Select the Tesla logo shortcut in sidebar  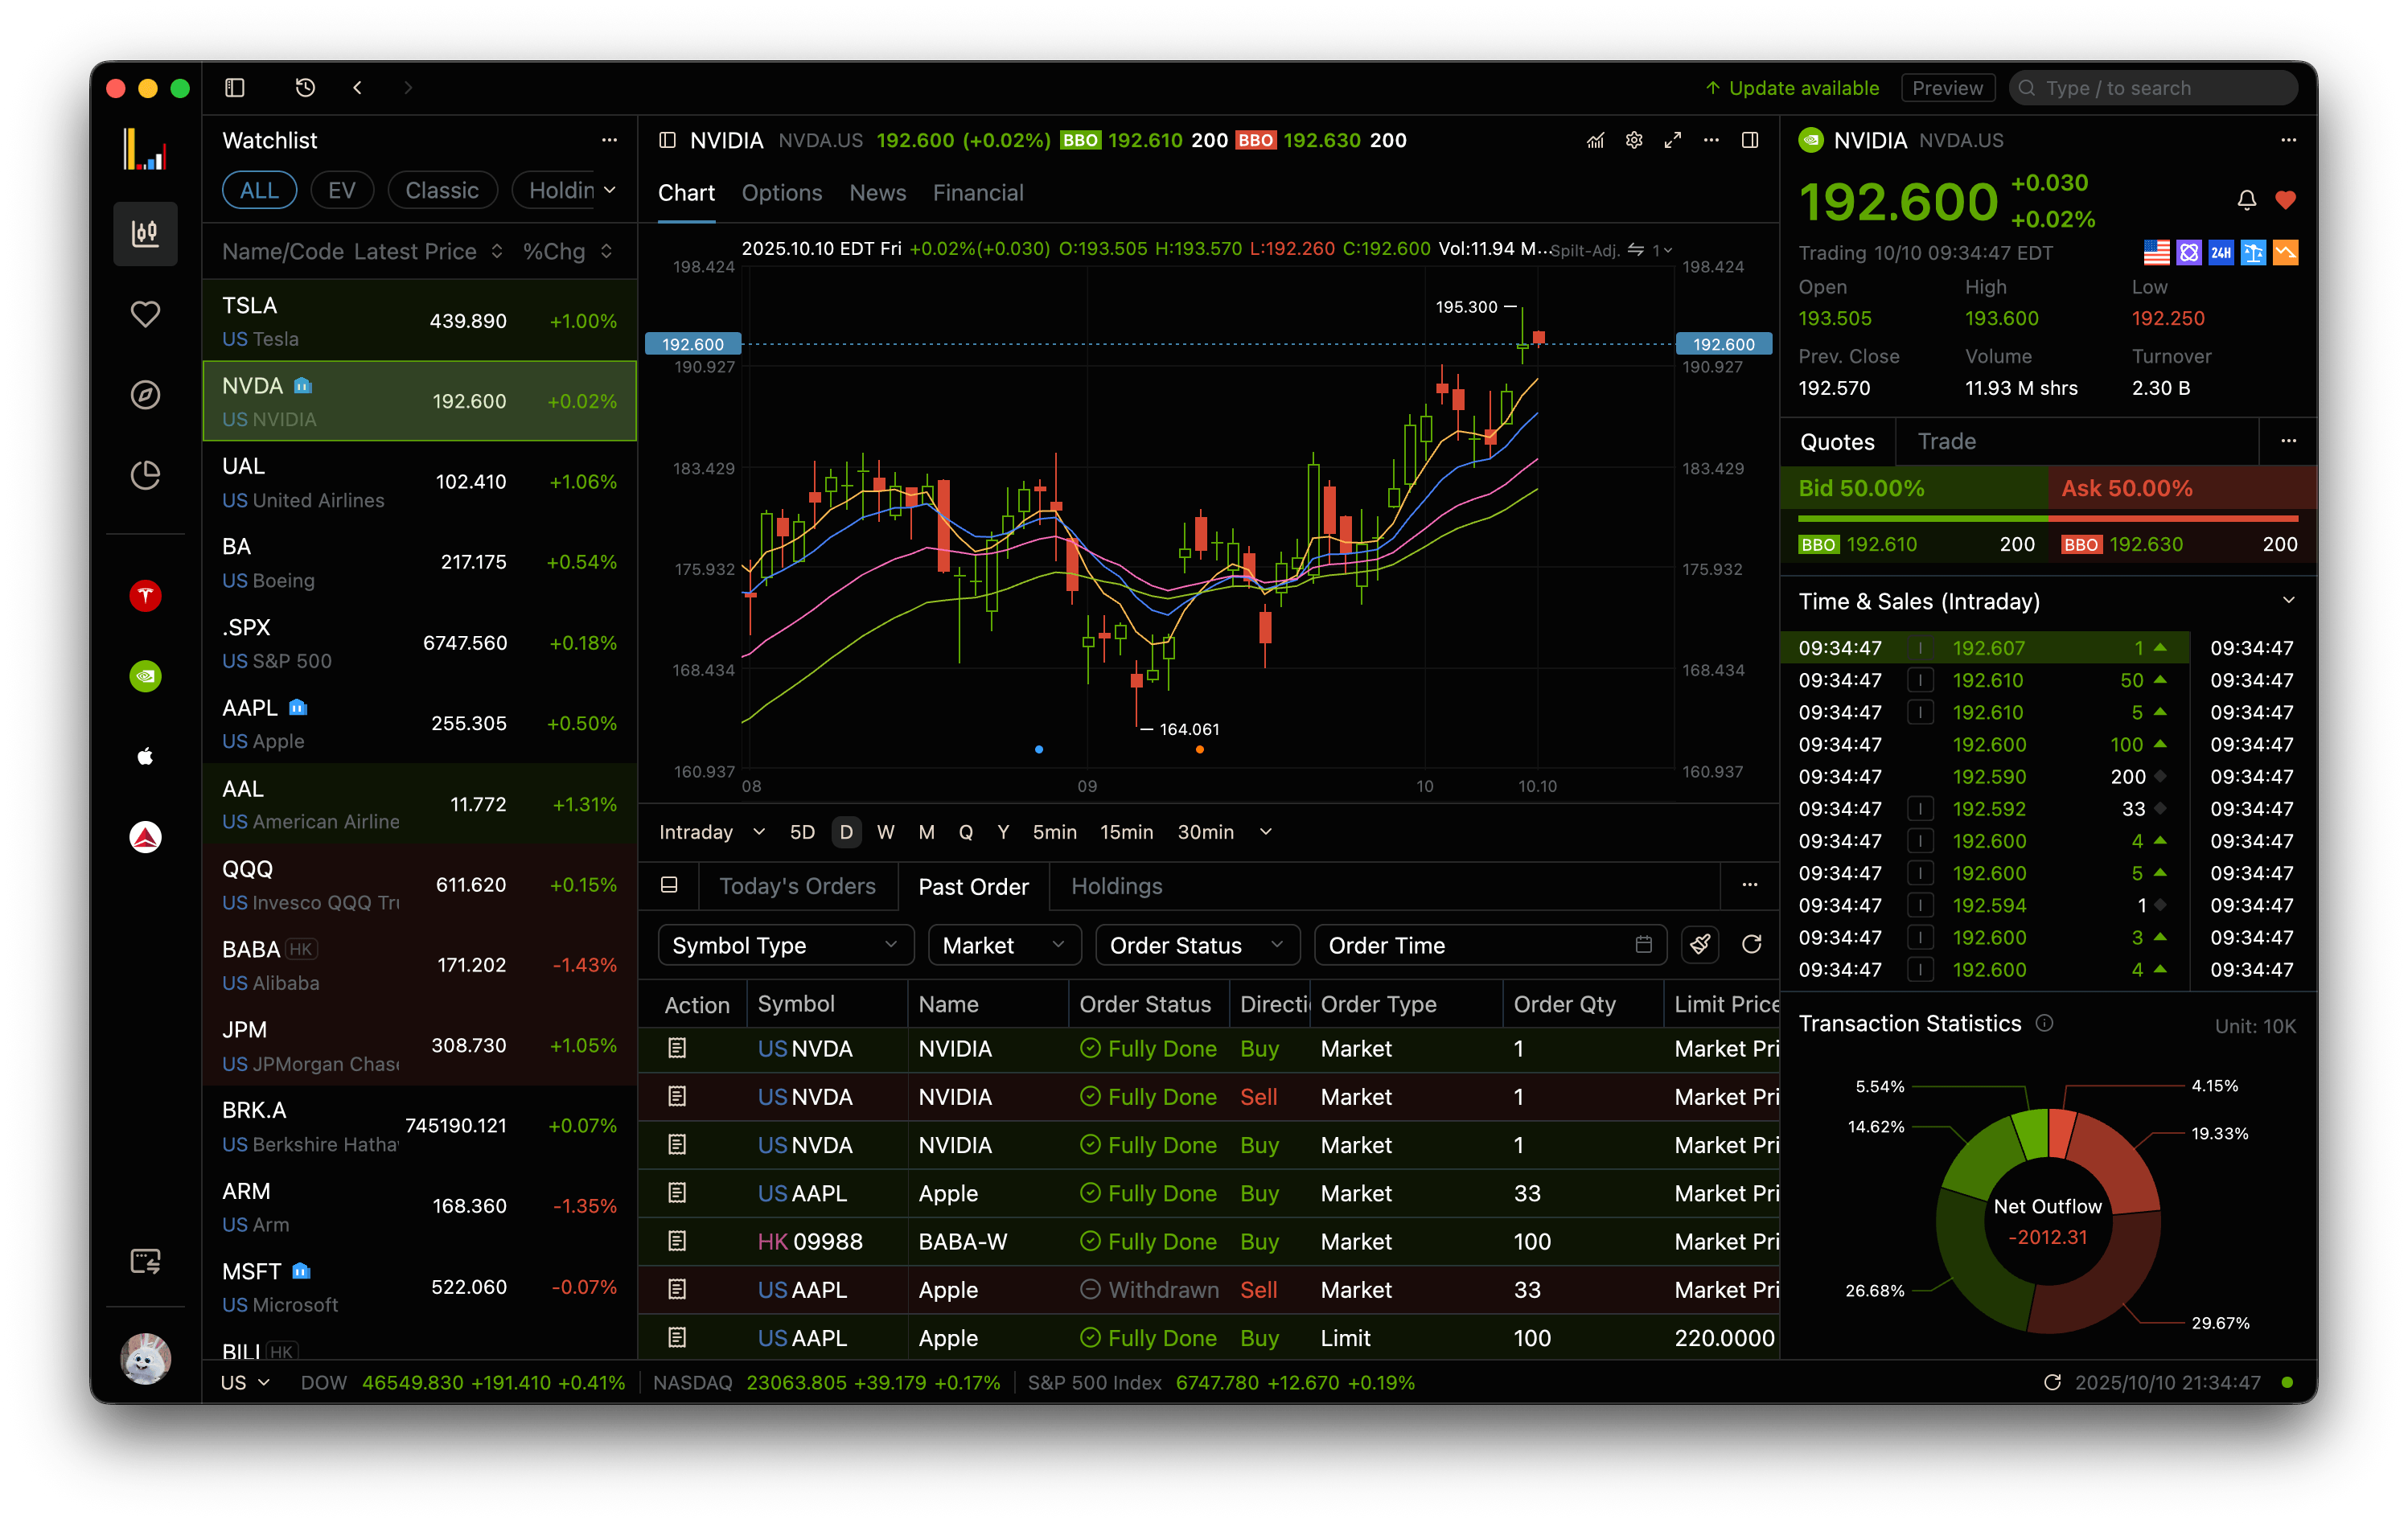click(x=145, y=596)
